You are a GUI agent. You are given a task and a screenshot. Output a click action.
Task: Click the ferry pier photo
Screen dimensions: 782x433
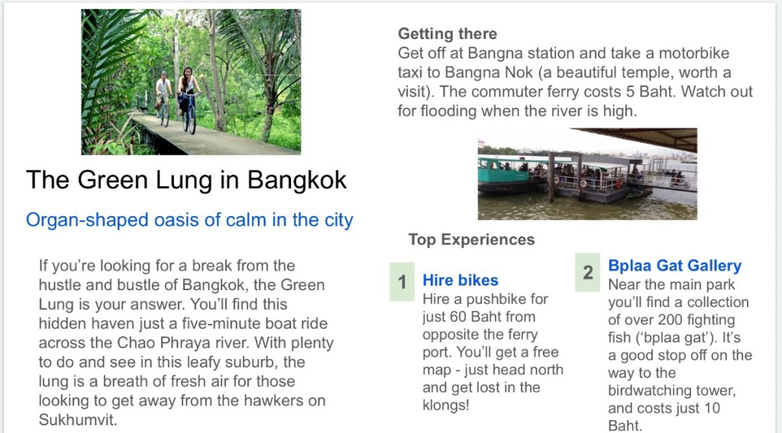click(586, 174)
